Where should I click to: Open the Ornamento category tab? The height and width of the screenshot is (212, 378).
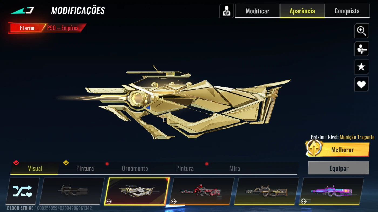pyautogui.click(x=135, y=168)
